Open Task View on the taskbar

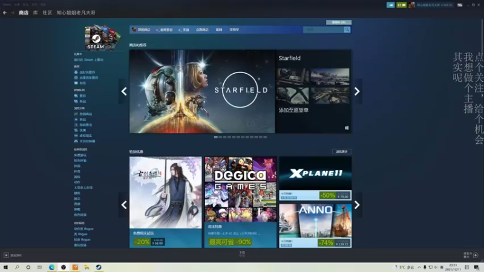39,267
